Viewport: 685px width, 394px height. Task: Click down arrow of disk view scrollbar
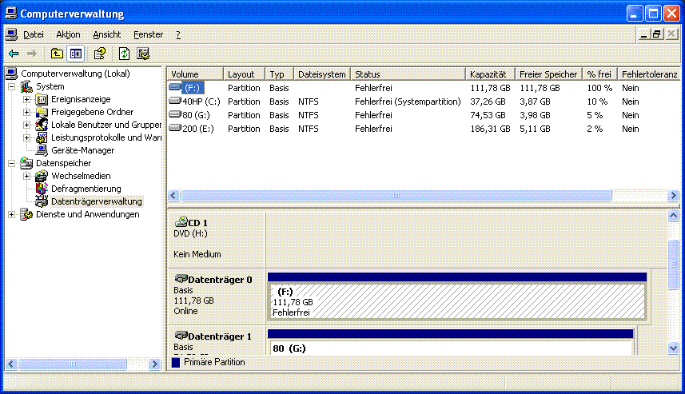(x=673, y=348)
